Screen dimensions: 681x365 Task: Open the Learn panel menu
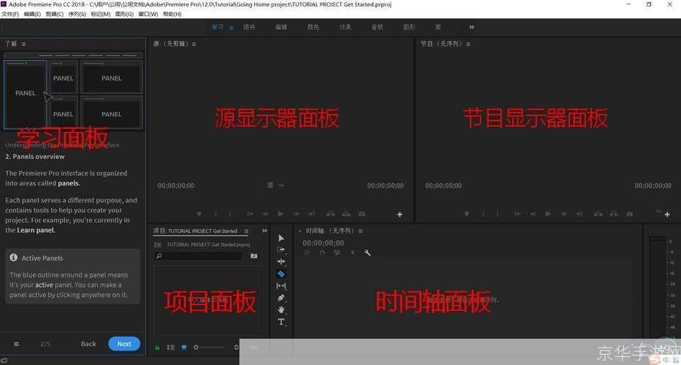pos(23,44)
